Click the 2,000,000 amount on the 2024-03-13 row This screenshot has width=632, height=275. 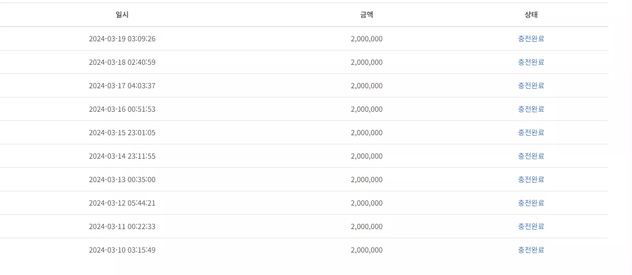pos(367,180)
